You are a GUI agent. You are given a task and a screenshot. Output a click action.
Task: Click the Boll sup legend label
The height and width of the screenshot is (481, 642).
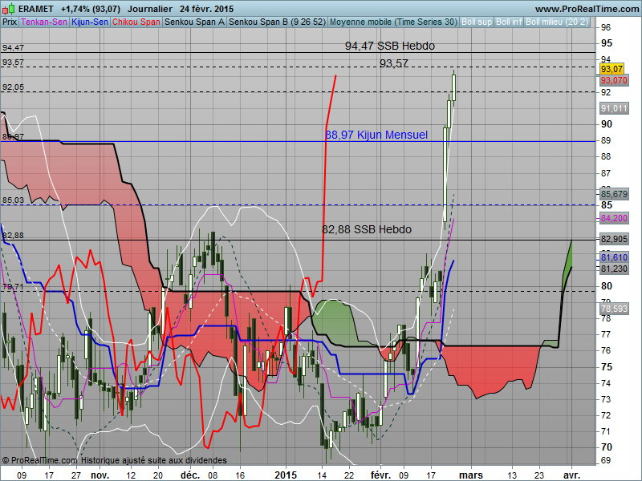477,22
